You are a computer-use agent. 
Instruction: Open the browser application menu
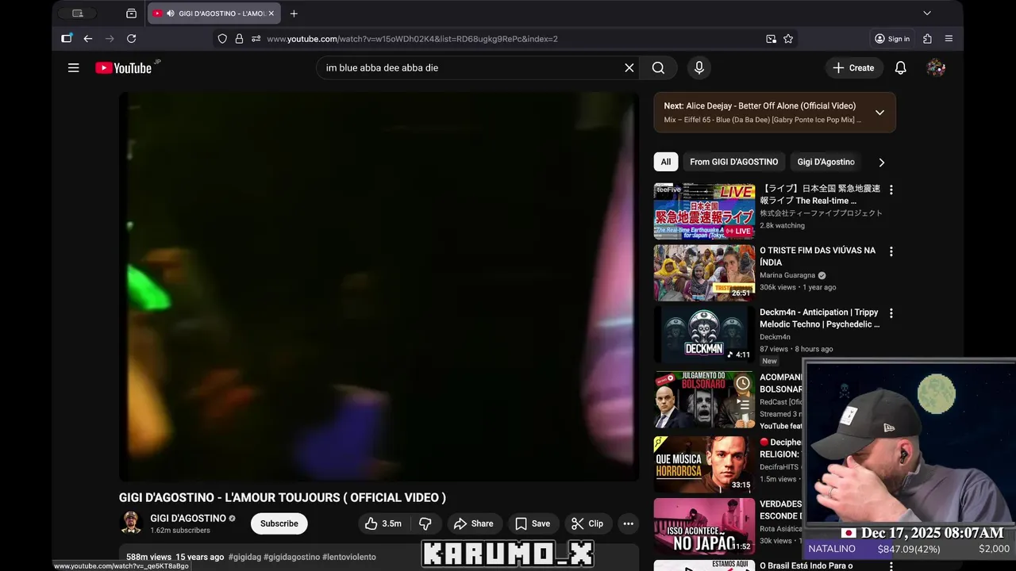[x=949, y=39]
